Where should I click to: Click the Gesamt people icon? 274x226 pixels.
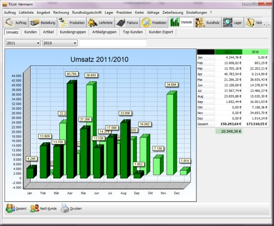click(x=11, y=208)
